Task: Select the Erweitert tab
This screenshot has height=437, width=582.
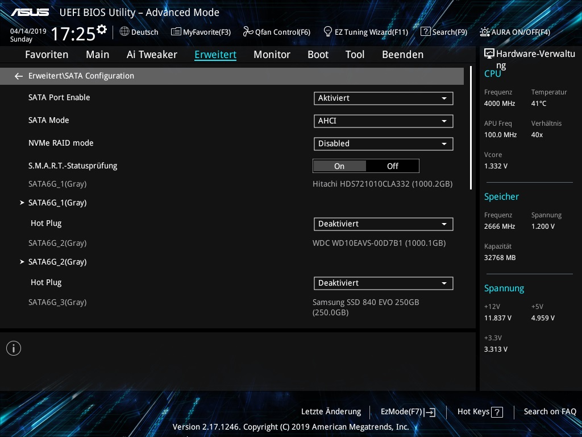Action: pyautogui.click(x=215, y=55)
